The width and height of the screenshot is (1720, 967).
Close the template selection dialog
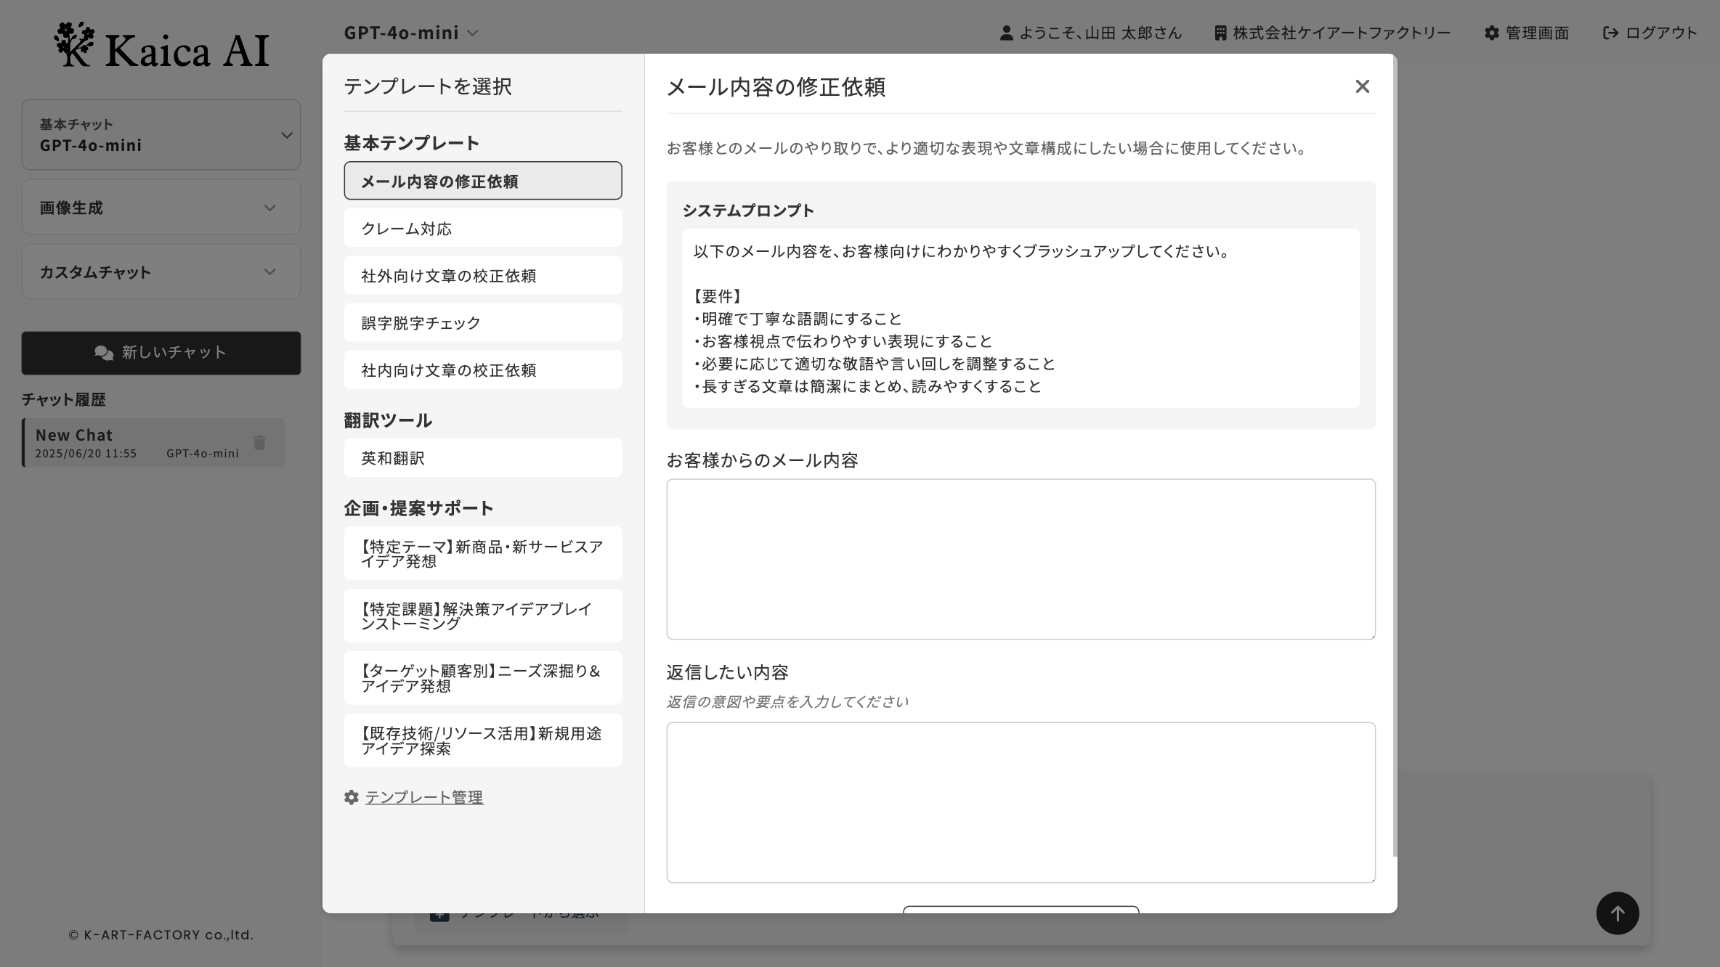(x=1362, y=86)
